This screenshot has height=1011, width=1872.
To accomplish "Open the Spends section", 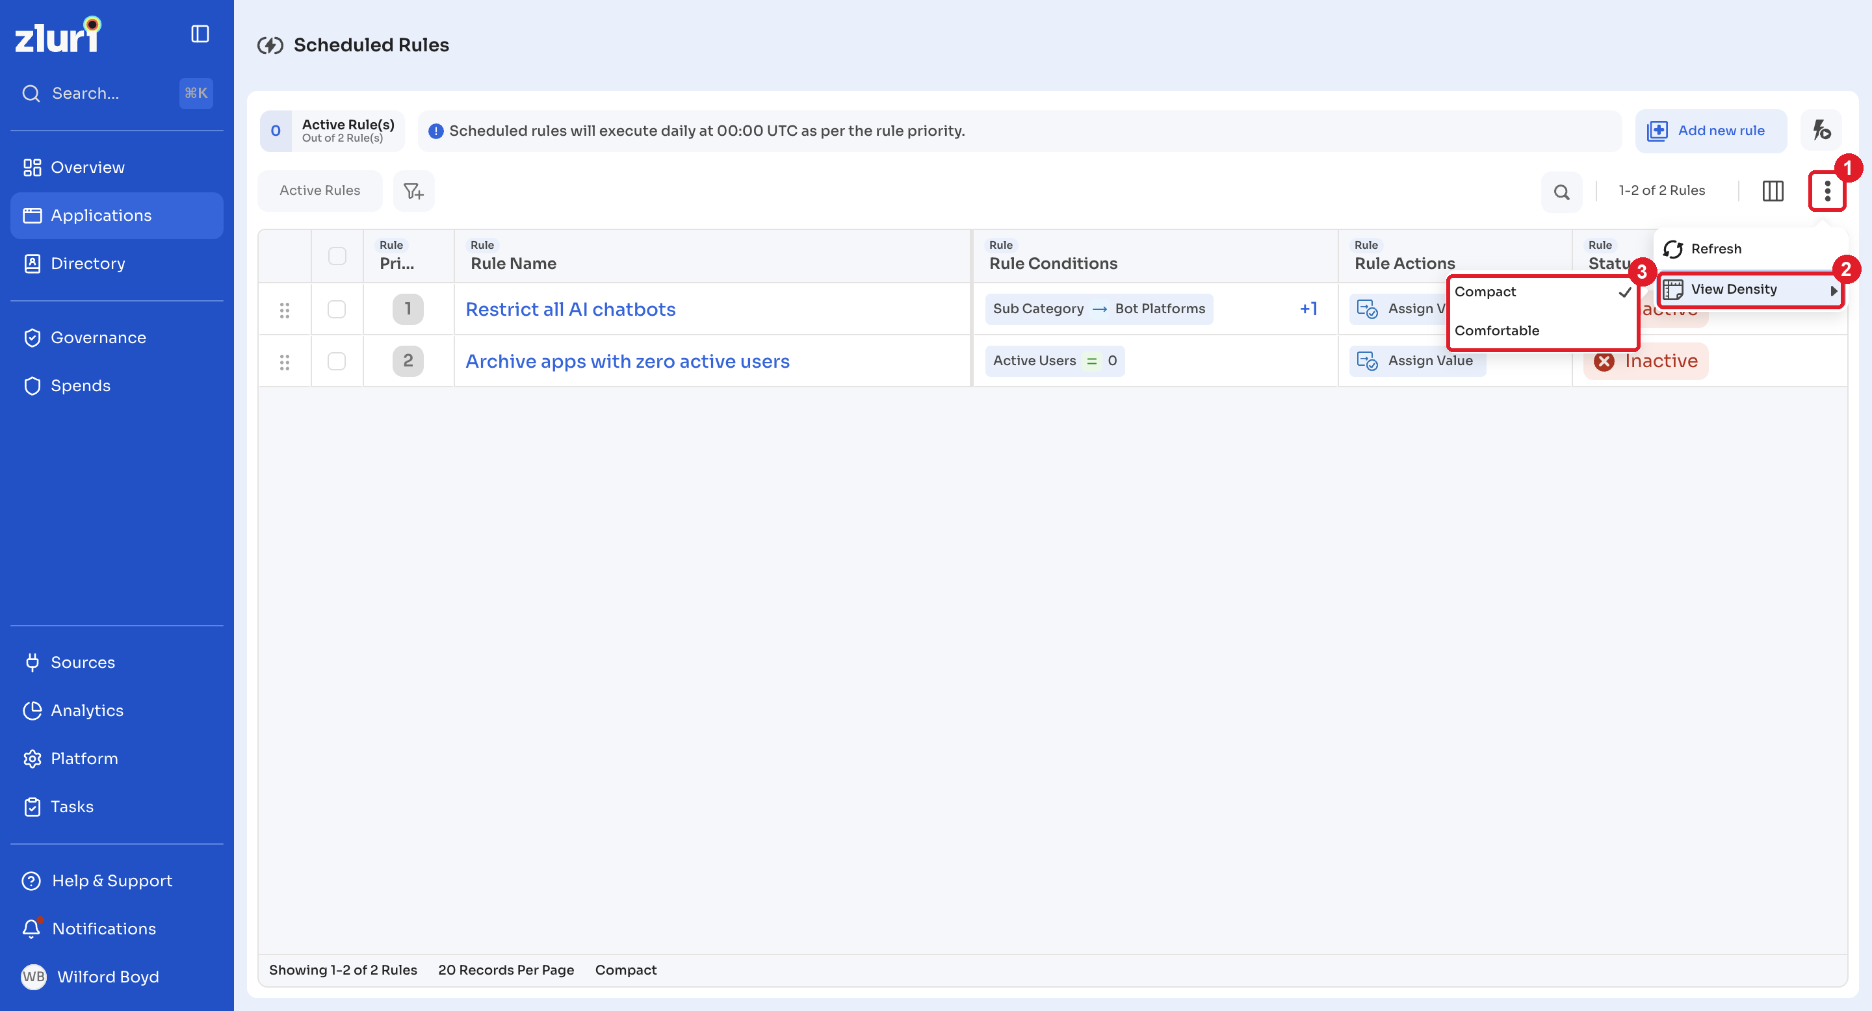I will [116, 386].
